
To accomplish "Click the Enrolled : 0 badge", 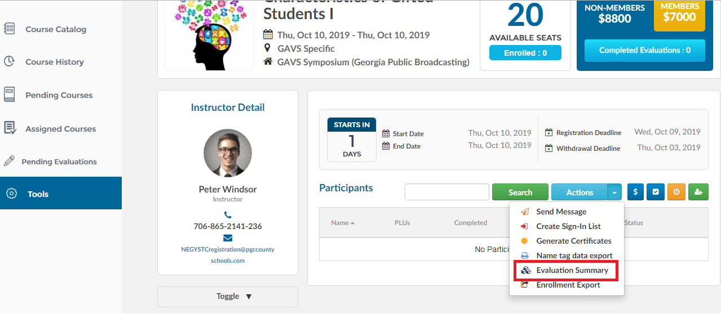I will pyautogui.click(x=525, y=53).
